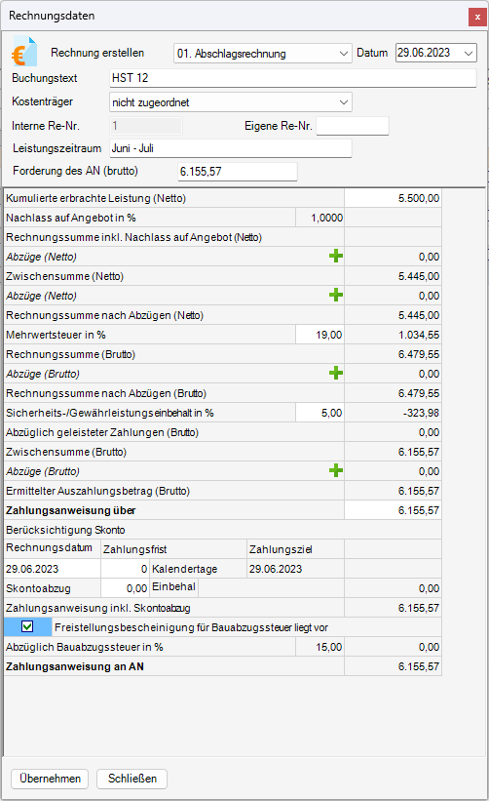Click Rechnungsdatum cell 29.06.2023
Screen dimensions: 489x801
(53, 569)
